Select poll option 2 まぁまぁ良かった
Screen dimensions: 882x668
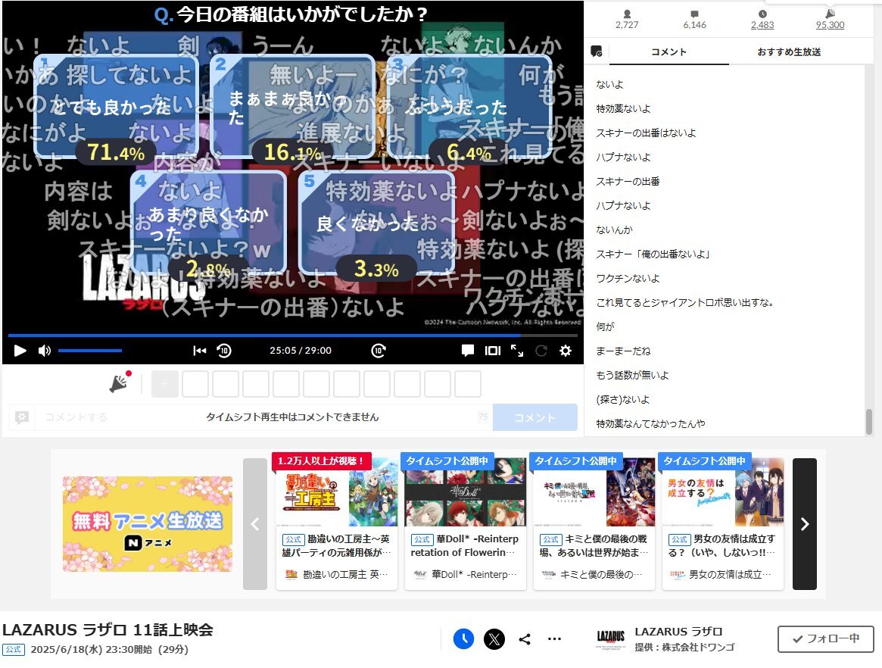point(292,106)
